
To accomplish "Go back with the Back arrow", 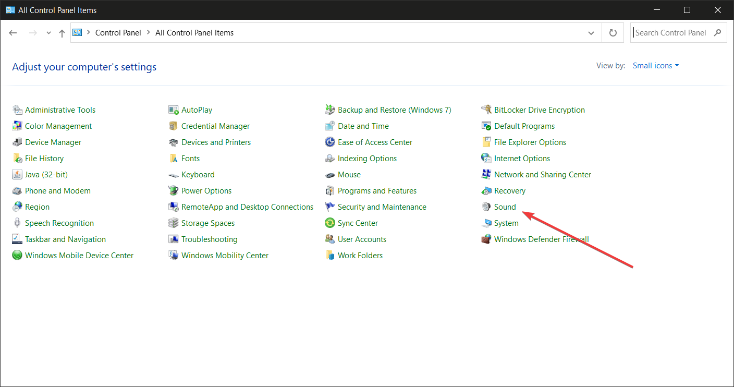I will point(14,33).
